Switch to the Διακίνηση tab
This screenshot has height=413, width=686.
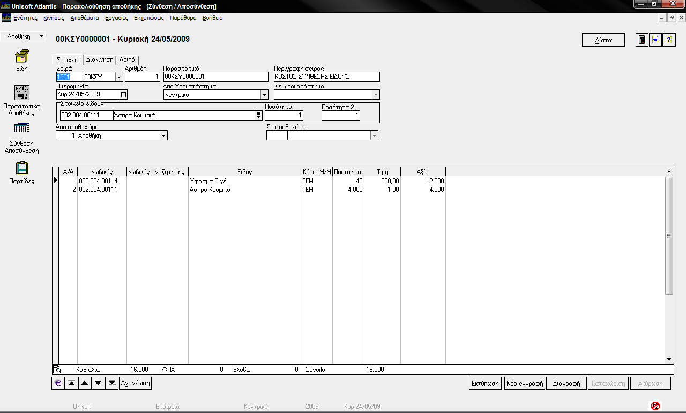click(x=100, y=60)
